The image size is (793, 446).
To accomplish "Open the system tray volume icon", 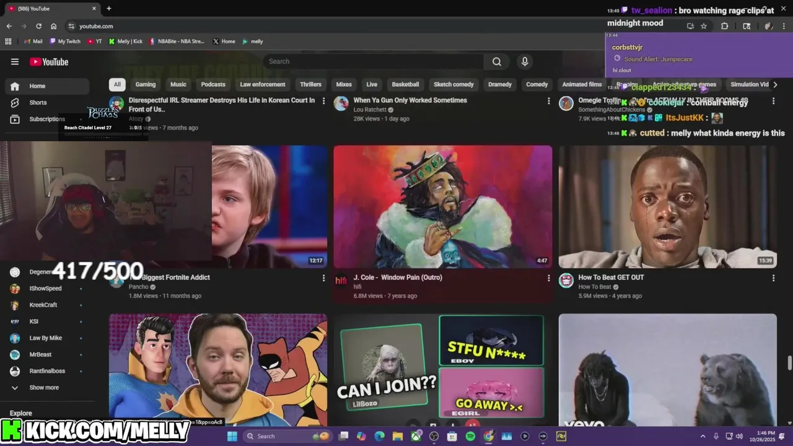I will [739, 436].
